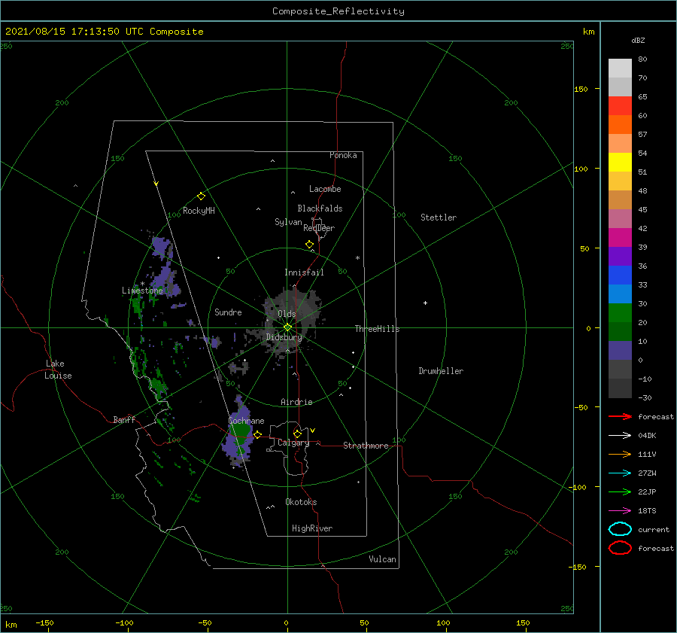Click the Lacombe label
This screenshot has width=677, height=633.
click(x=325, y=189)
